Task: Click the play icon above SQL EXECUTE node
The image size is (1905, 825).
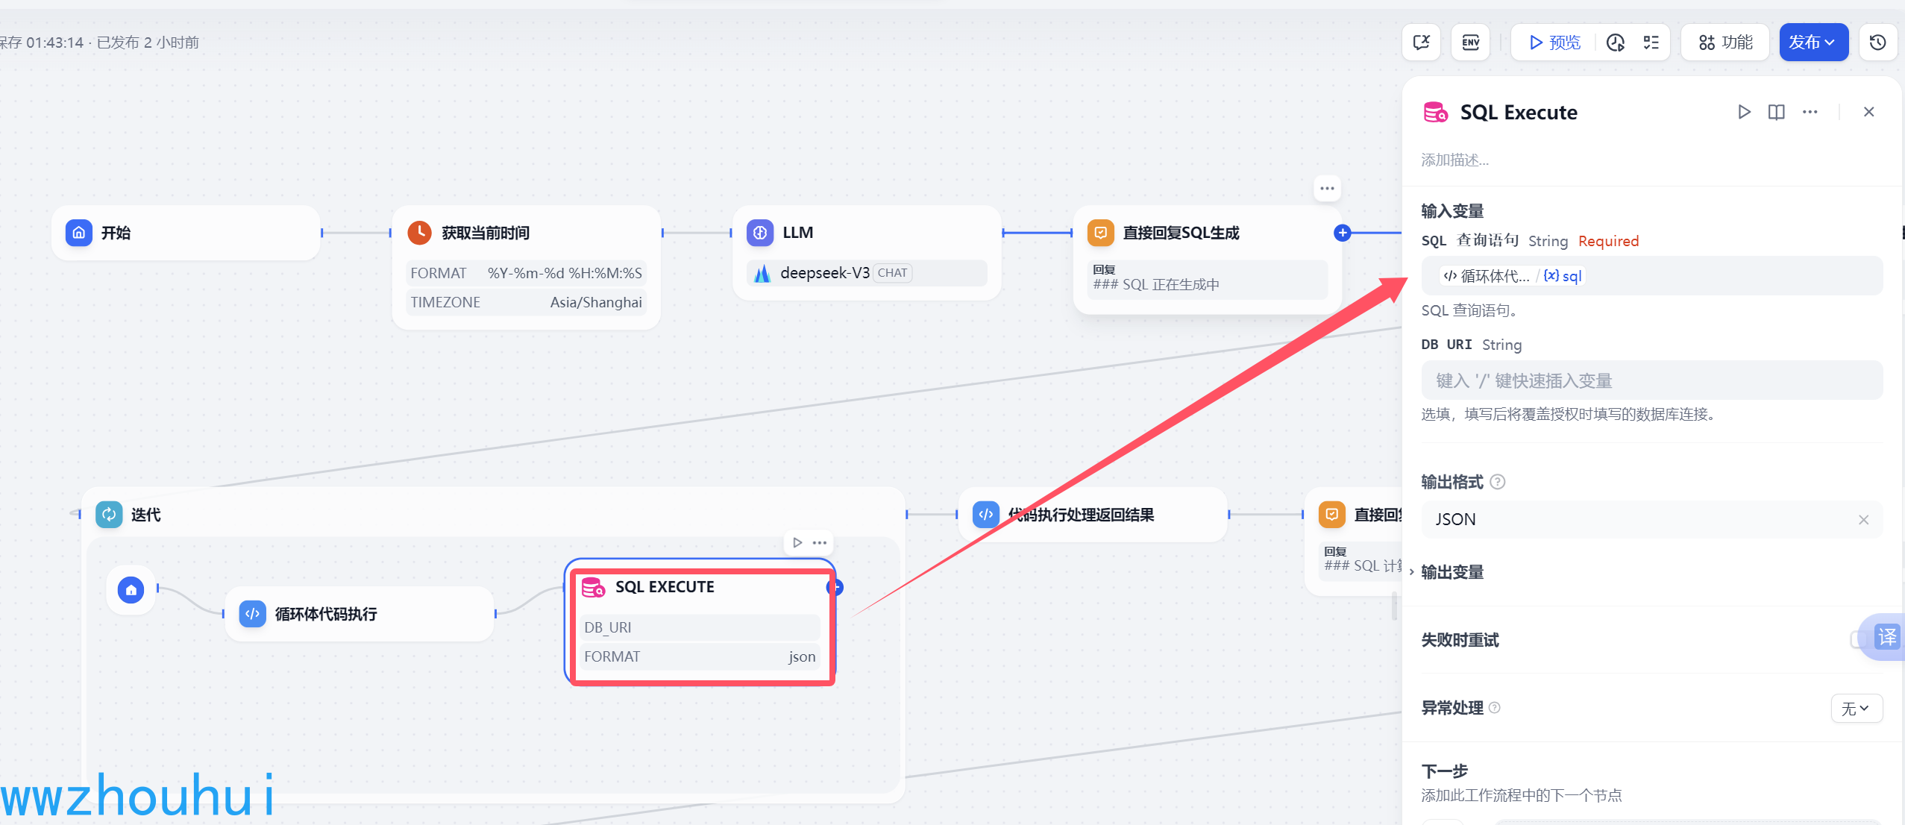Action: (797, 542)
